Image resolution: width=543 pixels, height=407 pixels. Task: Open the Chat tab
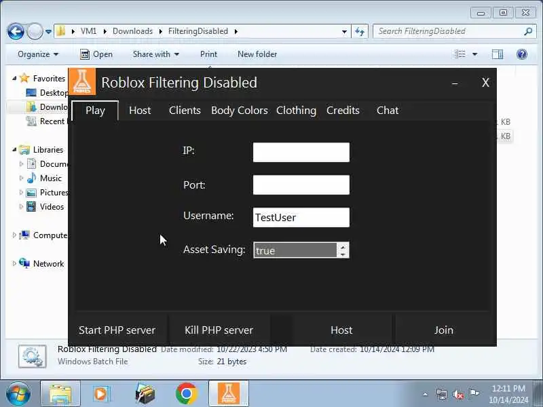coord(388,111)
